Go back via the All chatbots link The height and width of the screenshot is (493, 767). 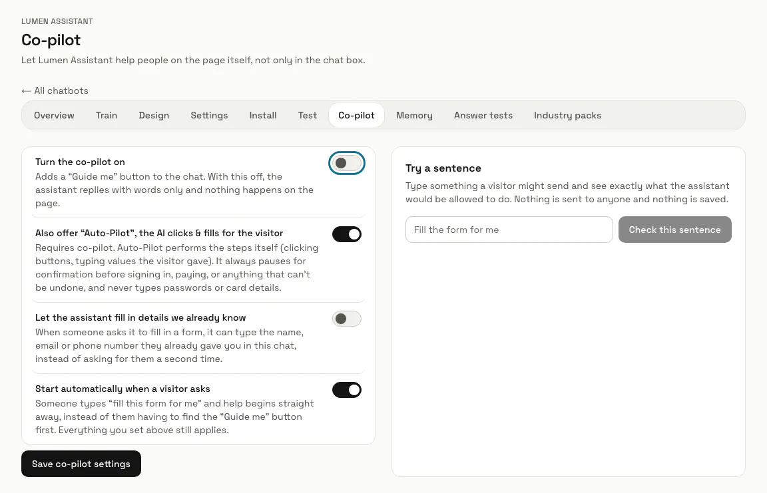55,91
